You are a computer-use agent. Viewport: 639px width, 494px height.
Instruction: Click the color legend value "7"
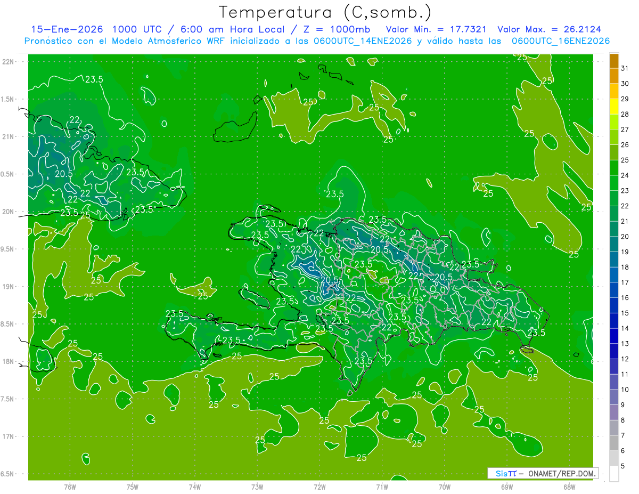pos(623,435)
